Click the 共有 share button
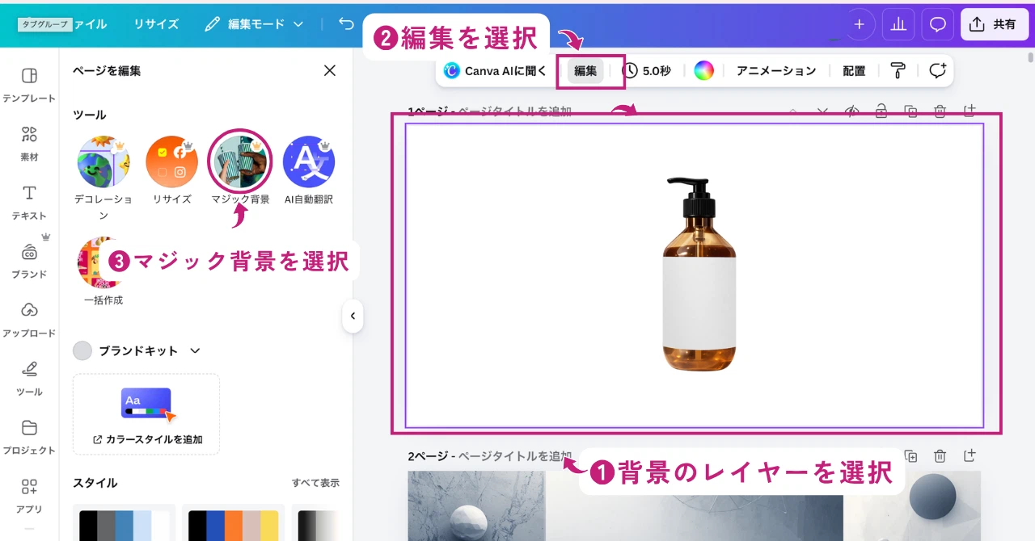The width and height of the screenshot is (1035, 541). pyautogui.click(x=994, y=24)
